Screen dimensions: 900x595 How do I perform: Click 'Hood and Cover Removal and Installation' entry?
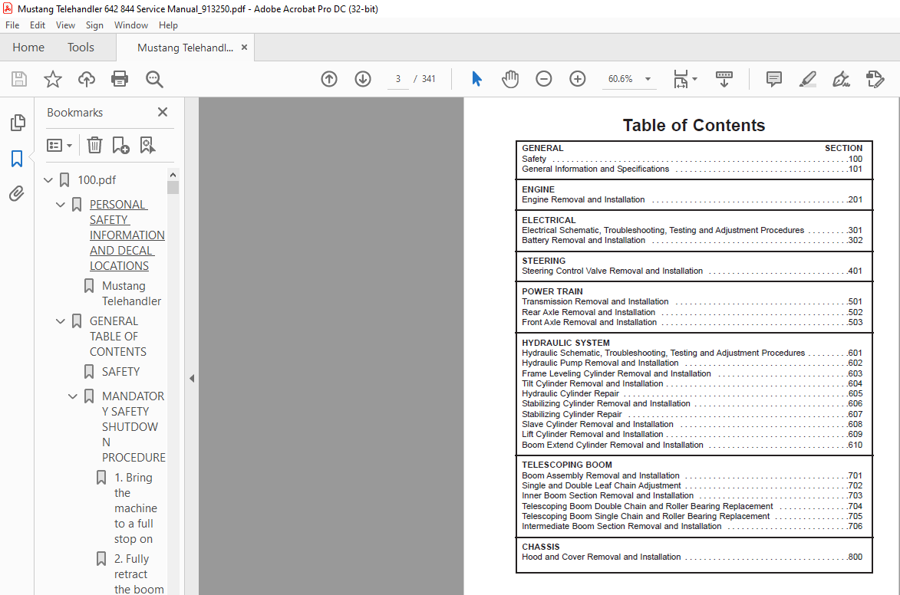click(x=601, y=557)
